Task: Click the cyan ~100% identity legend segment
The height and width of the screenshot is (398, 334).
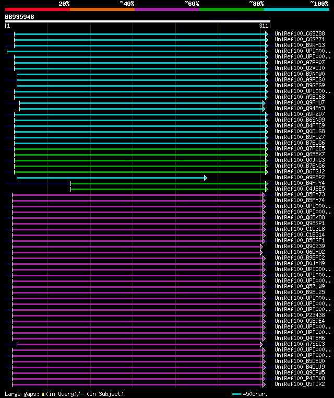Action: point(296,9)
